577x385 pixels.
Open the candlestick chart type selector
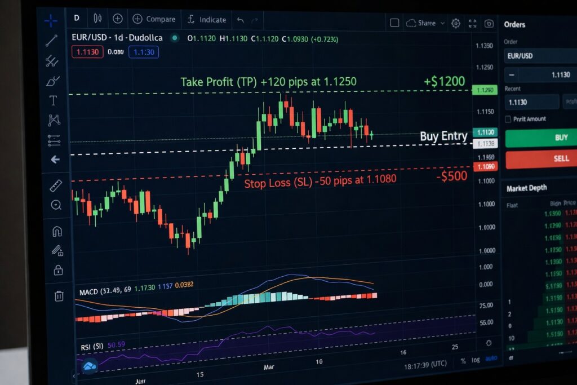[97, 19]
